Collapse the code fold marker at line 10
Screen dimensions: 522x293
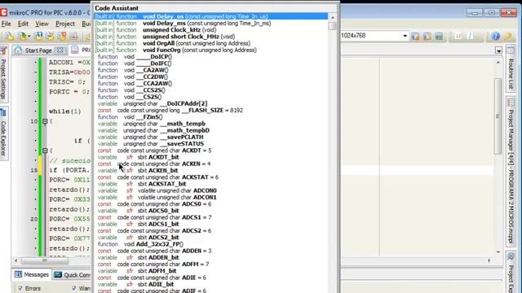coord(45,121)
